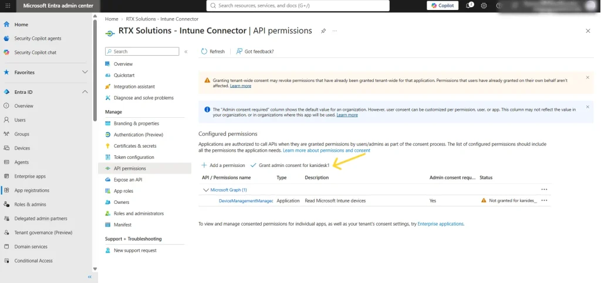Click the Groups icon in sidebar
601x283 pixels.
tap(6, 134)
